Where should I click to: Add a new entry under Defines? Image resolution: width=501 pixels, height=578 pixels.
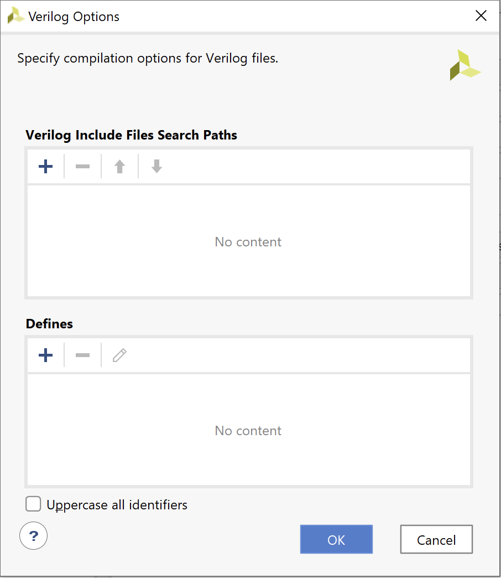point(46,355)
